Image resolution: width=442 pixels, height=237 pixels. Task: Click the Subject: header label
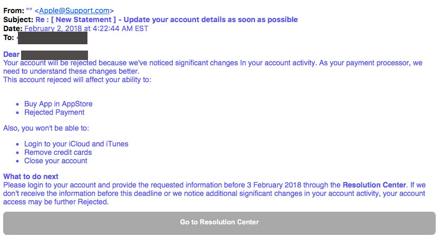pos(18,19)
